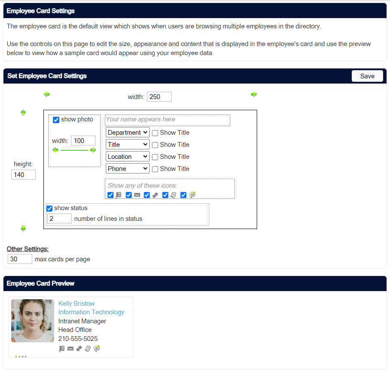
Task: Click the max cards per page input
Action: [x=20, y=259]
